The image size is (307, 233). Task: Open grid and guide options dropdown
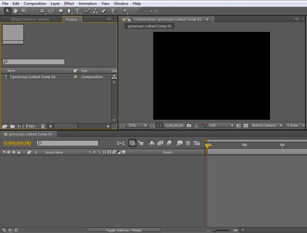152,125
